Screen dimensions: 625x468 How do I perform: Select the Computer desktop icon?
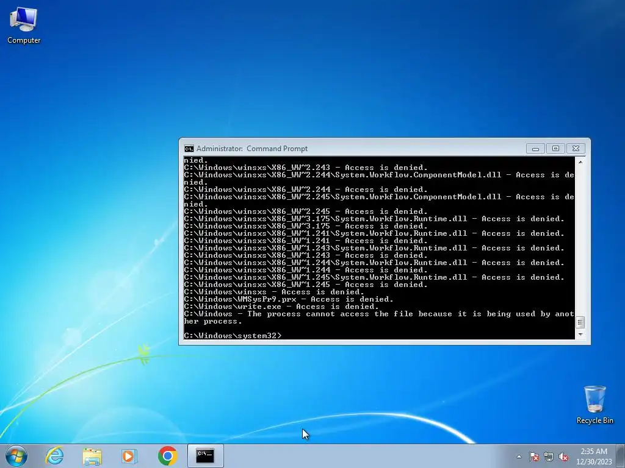(24, 26)
